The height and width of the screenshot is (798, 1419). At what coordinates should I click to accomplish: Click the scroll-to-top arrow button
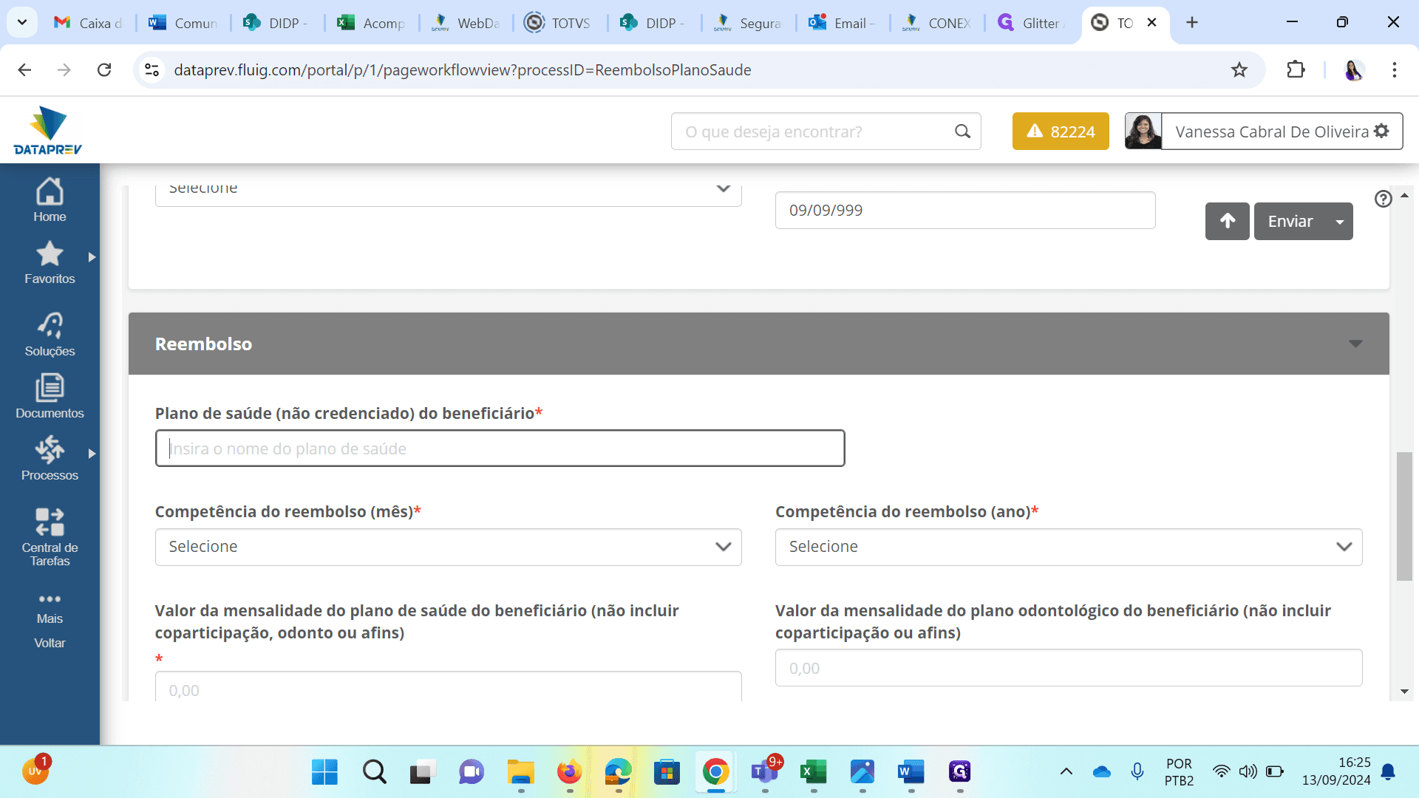pyautogui.click(x=1227, y=221)
